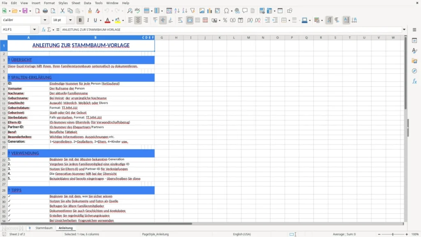Toggle Wrap Text button
Viewport: 421px width, 237px height.
click(x=180, y=20)
